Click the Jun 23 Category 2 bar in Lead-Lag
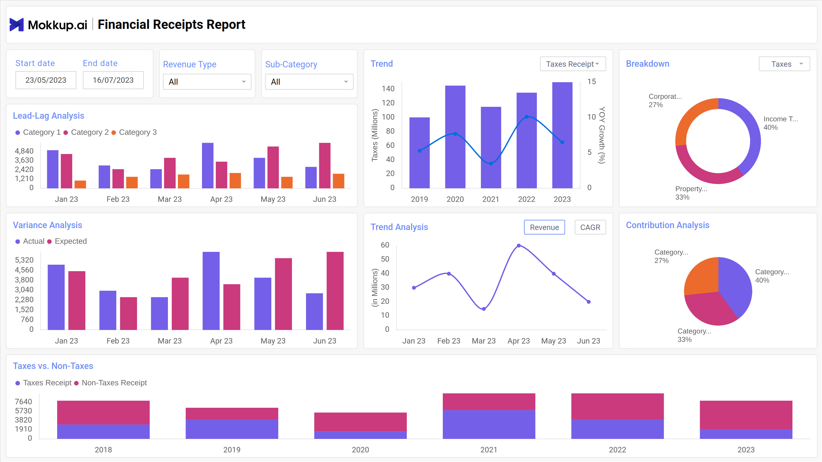 point(325,166)
